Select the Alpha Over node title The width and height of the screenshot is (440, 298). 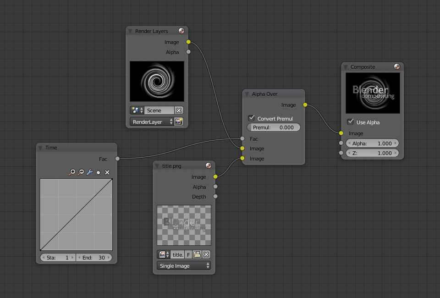(x=264, y=94)
